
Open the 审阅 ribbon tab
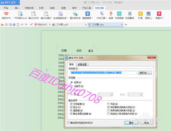[x=52, y=8]
